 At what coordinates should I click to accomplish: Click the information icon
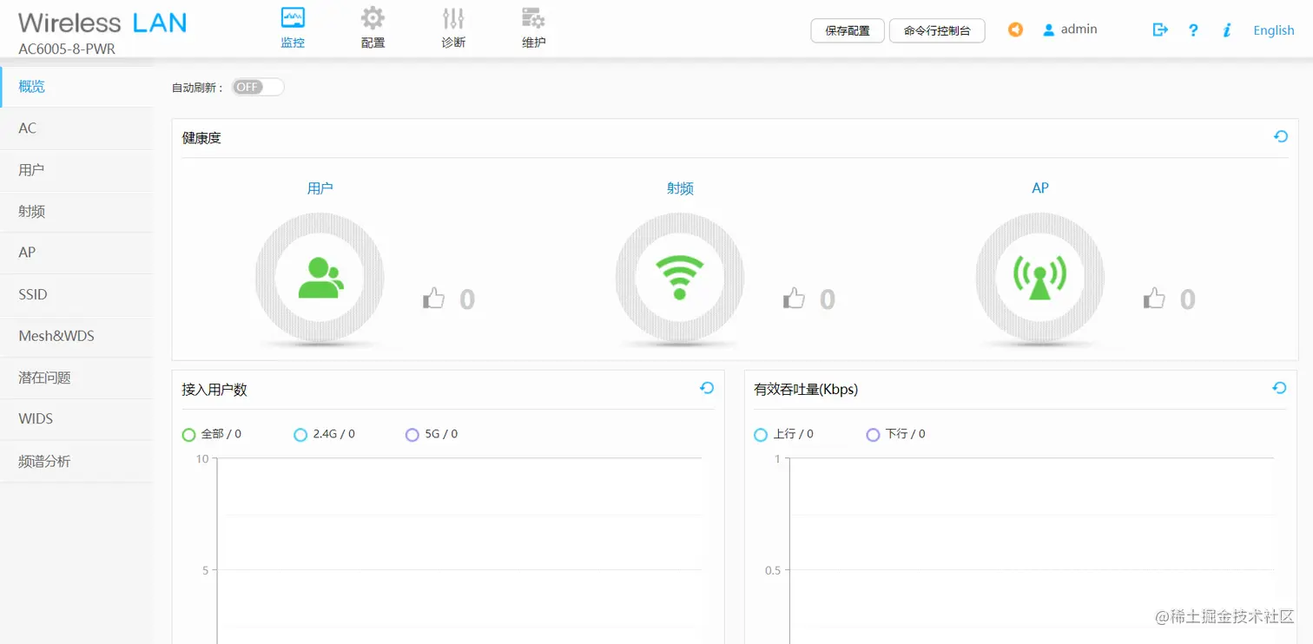click(x=1226, y=30)
